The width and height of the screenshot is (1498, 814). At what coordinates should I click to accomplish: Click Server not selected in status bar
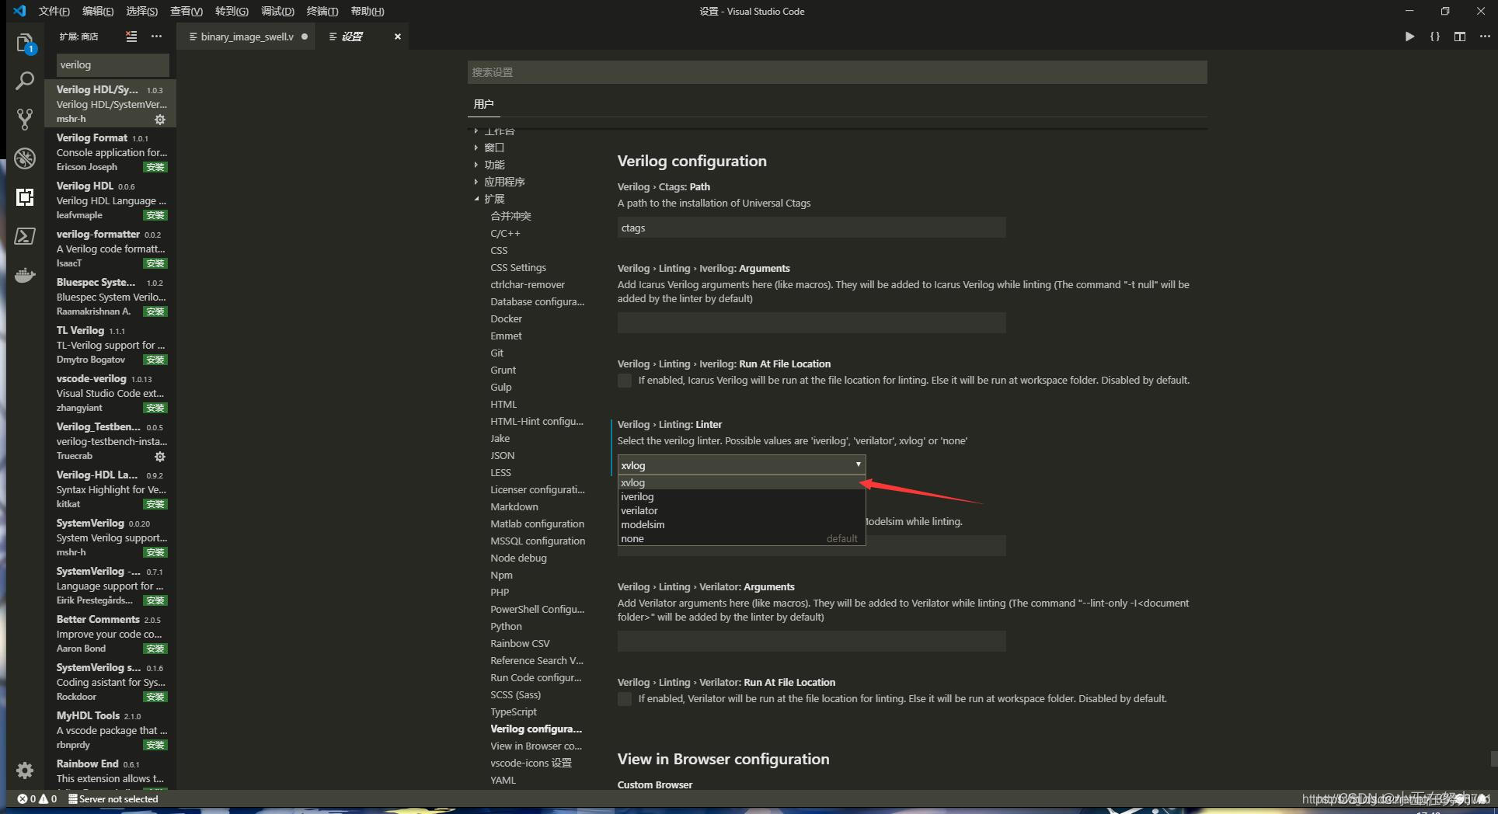click(113, 798)
